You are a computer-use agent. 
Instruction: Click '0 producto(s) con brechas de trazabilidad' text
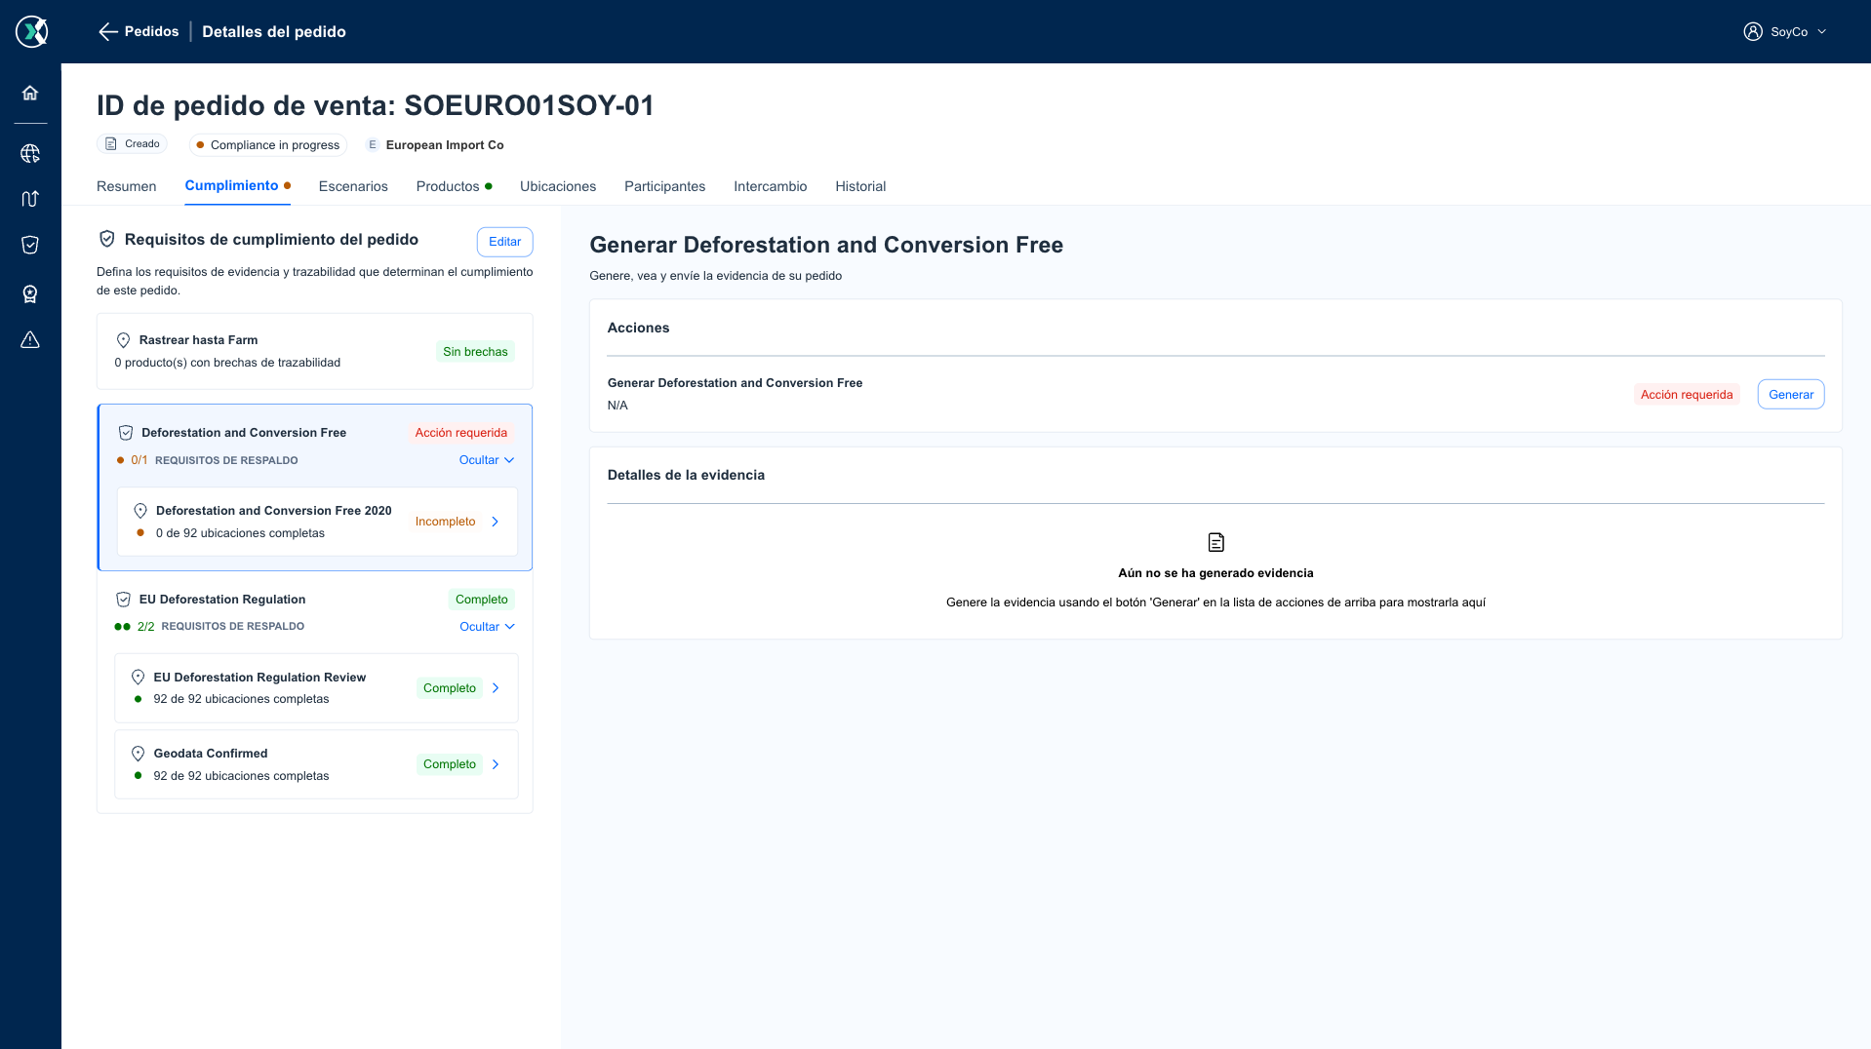point(227,363)
